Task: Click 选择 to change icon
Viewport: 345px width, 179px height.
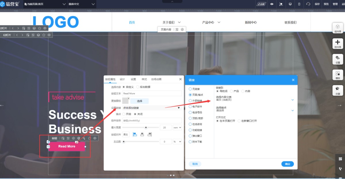Action: tap(139, 101)
